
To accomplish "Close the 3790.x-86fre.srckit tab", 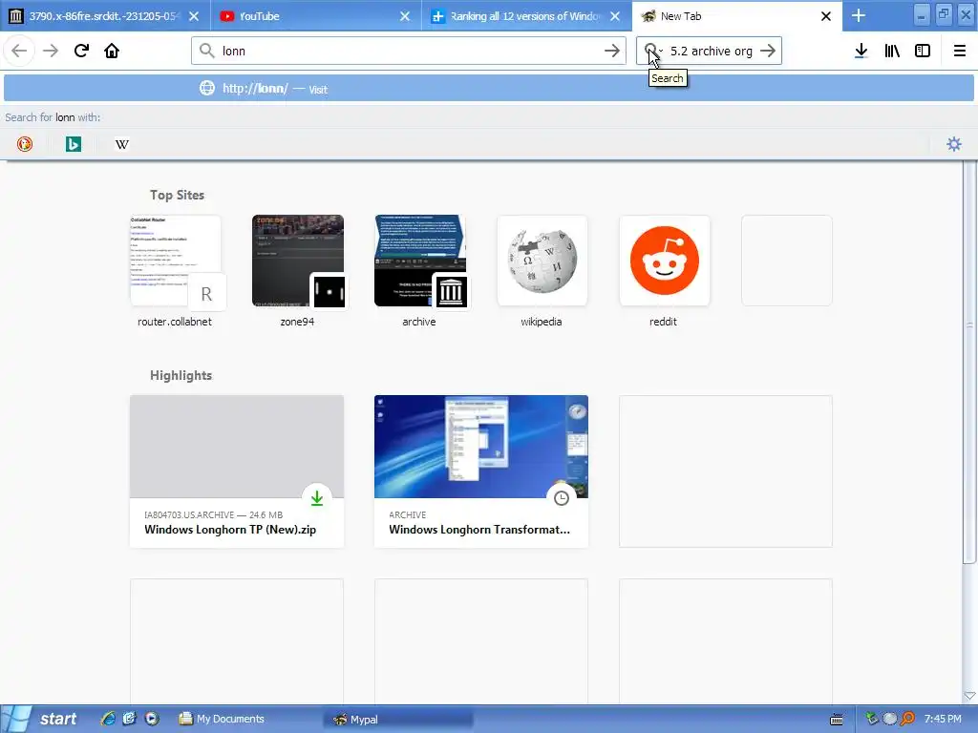I will click(194, 16).
